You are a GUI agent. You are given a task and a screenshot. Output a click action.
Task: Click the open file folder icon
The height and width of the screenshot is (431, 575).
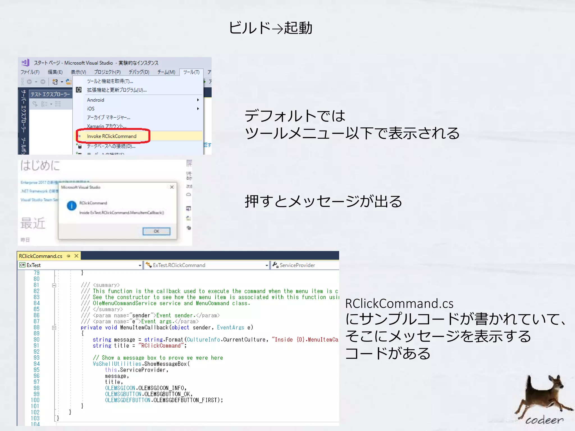click(69, 82)
